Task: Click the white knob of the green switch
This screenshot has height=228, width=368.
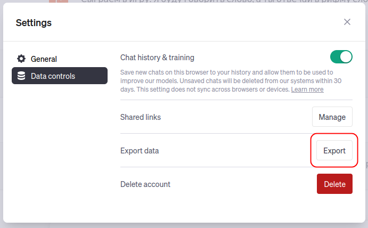Action: pos(346,57)
